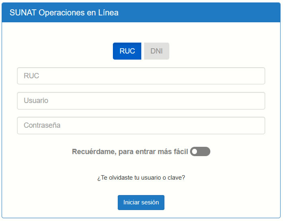Select the 'Contraseña' placeholder box
Screen dimensions: 283x221
pyautogui.click(x=141, y=126)
